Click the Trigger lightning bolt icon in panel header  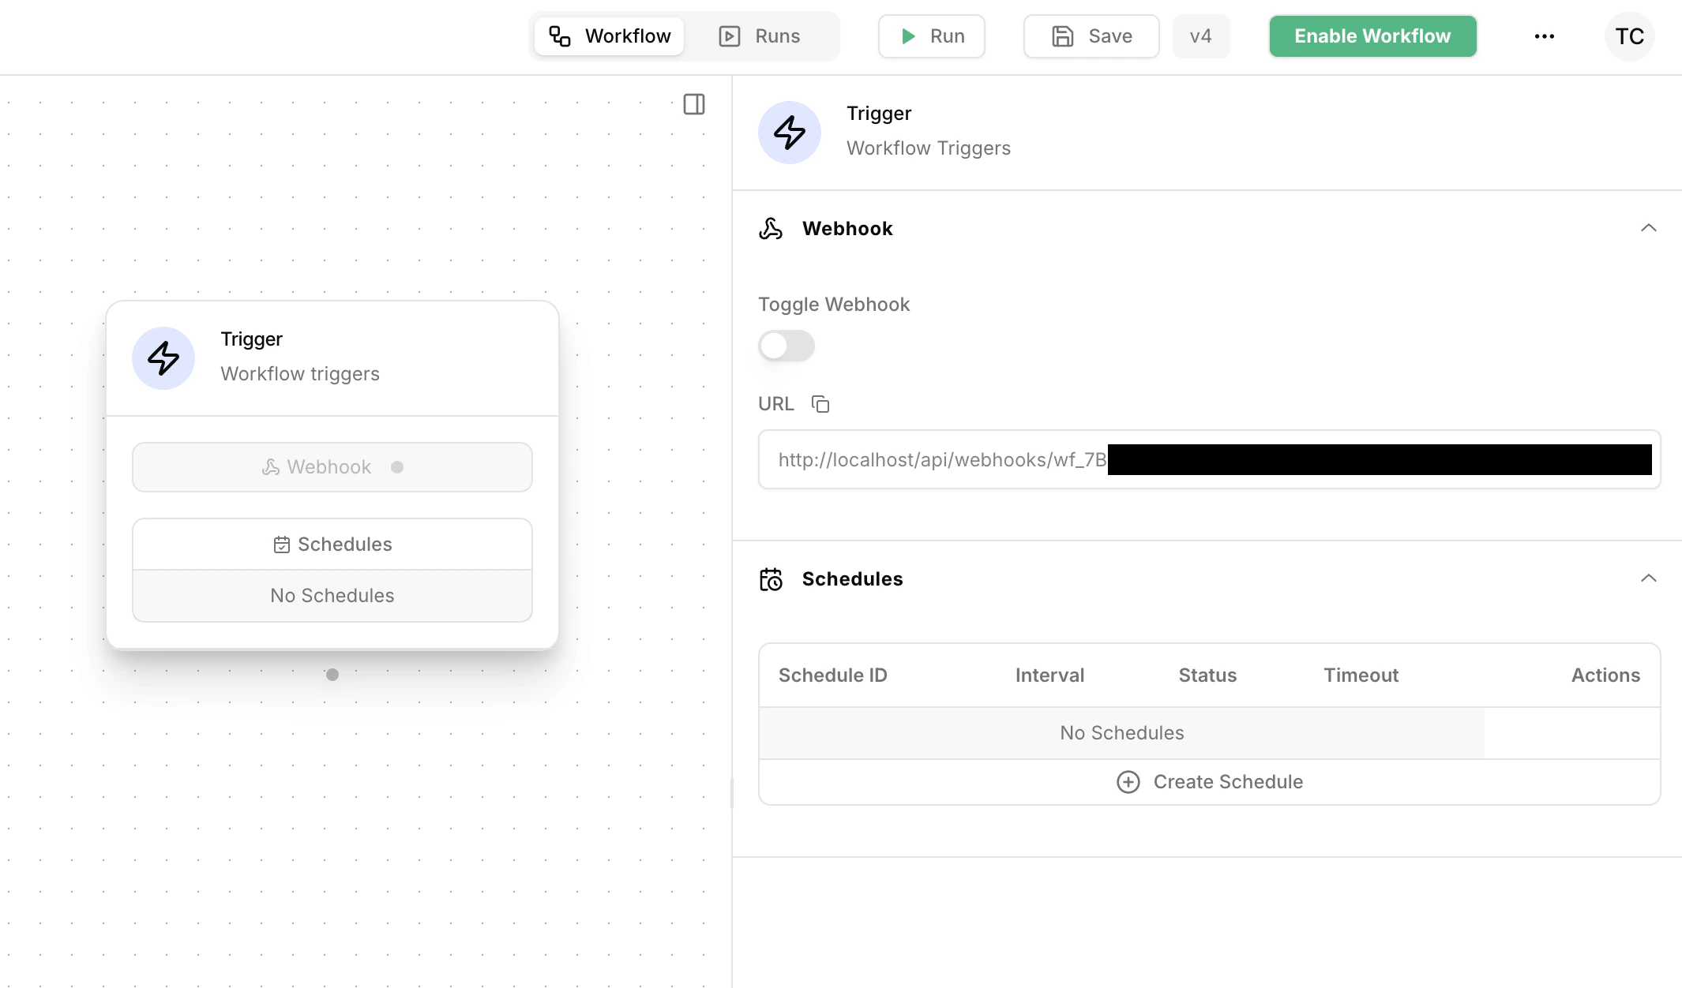click(x=789, y=133)
